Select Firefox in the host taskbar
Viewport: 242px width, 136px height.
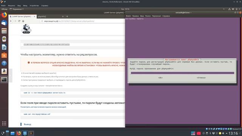(19, 133)
